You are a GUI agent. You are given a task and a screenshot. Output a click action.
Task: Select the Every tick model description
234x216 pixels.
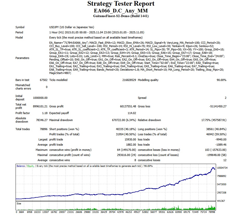click(x=96, y=38)
